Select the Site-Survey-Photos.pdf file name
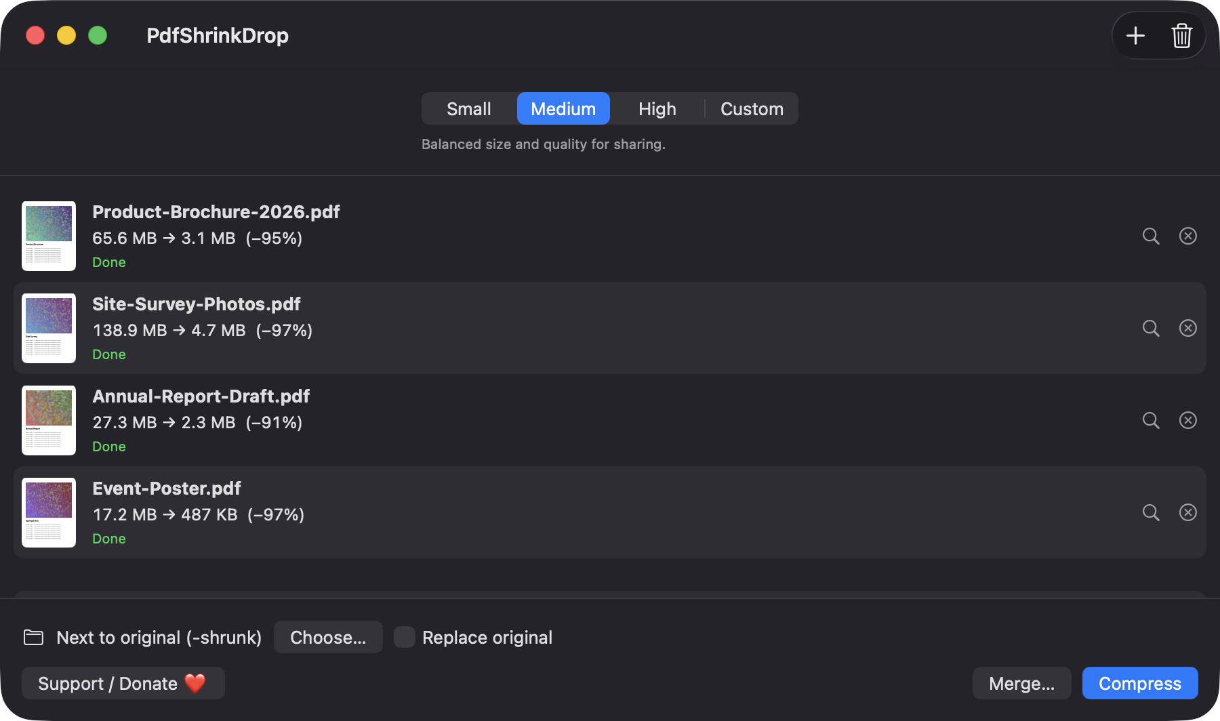Viewport: 1220px width, 721px height. coord(197,304)
